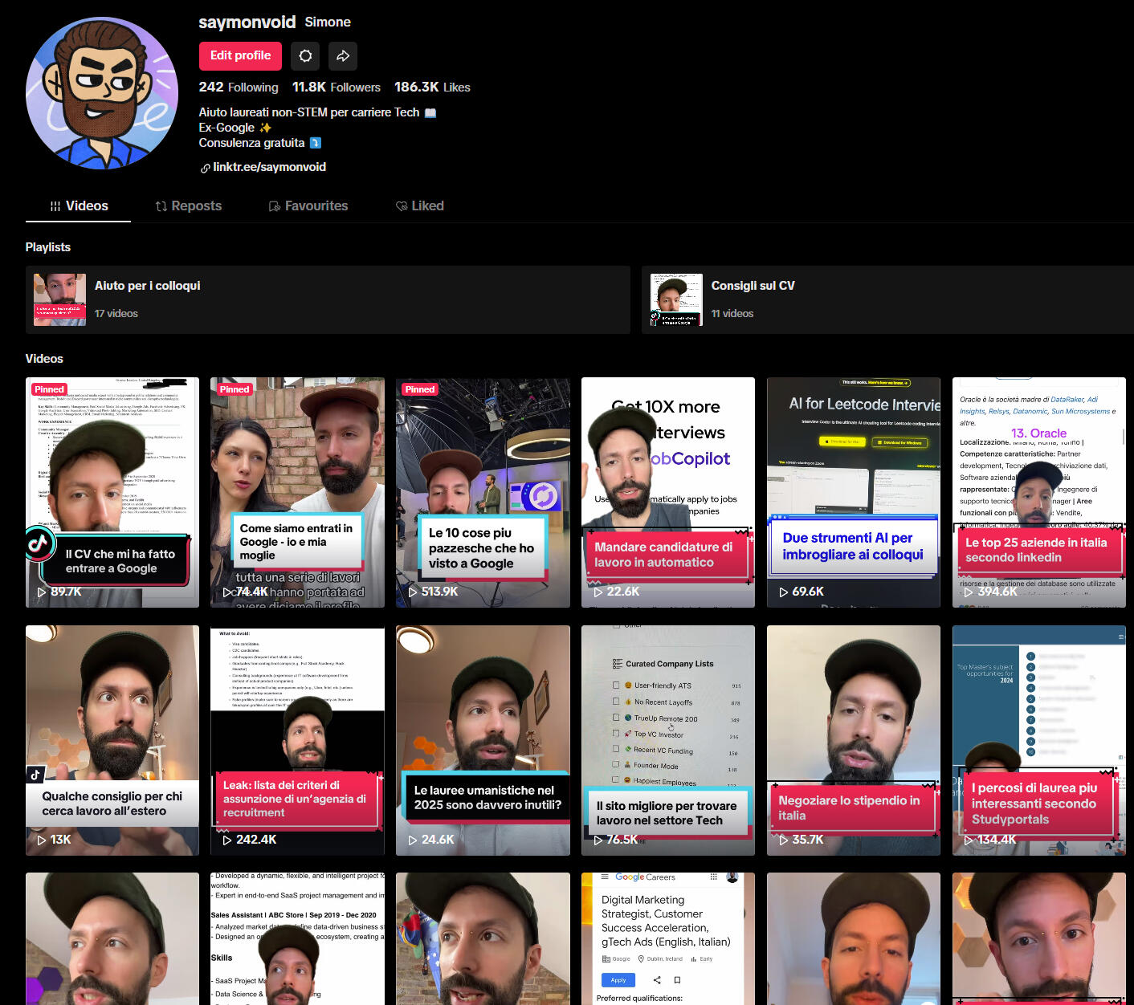Viewport: 1134px width, 1005px height.
Task: Open the linktr.ee/saymonvoid link
Action: tap(269, 167)
